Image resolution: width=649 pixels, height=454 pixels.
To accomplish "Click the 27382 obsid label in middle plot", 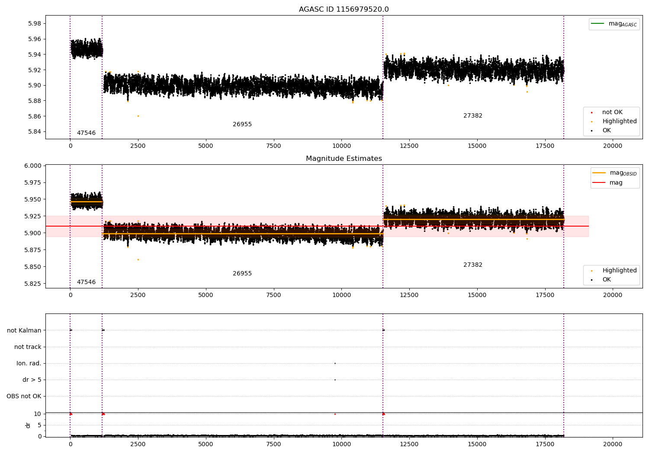I will [472, 265].
